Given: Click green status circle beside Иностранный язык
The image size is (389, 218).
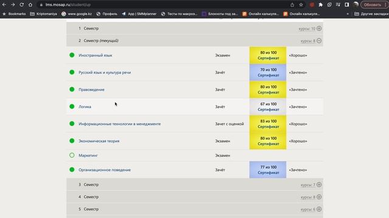Looking at the screenshot, I should click(x=72, y=55).
